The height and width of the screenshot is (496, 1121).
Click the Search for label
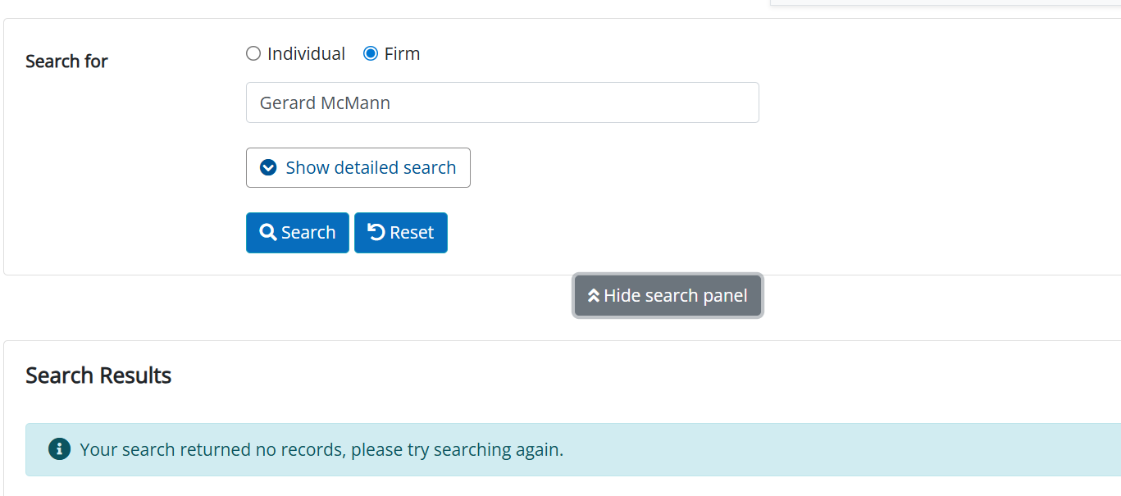[66, 61]
